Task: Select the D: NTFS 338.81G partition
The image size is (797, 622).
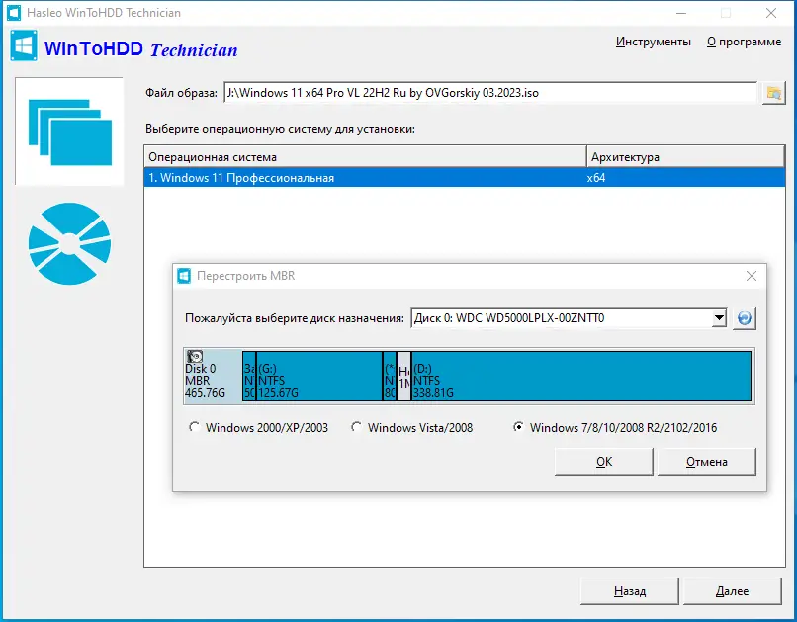Action: coord(581,376)
